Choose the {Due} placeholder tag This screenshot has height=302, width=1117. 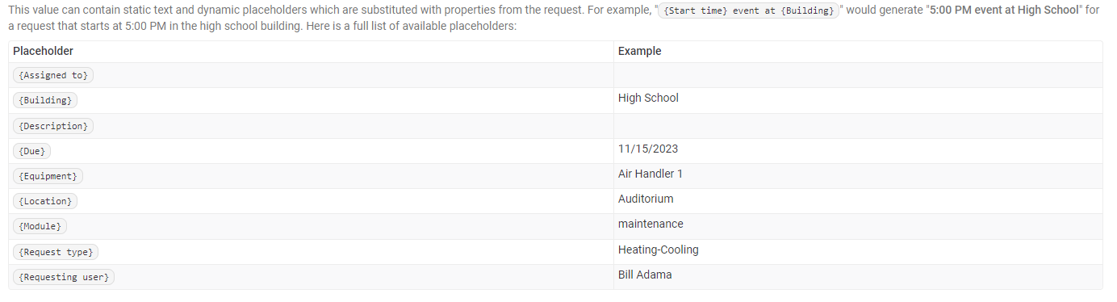pos(32,151)
